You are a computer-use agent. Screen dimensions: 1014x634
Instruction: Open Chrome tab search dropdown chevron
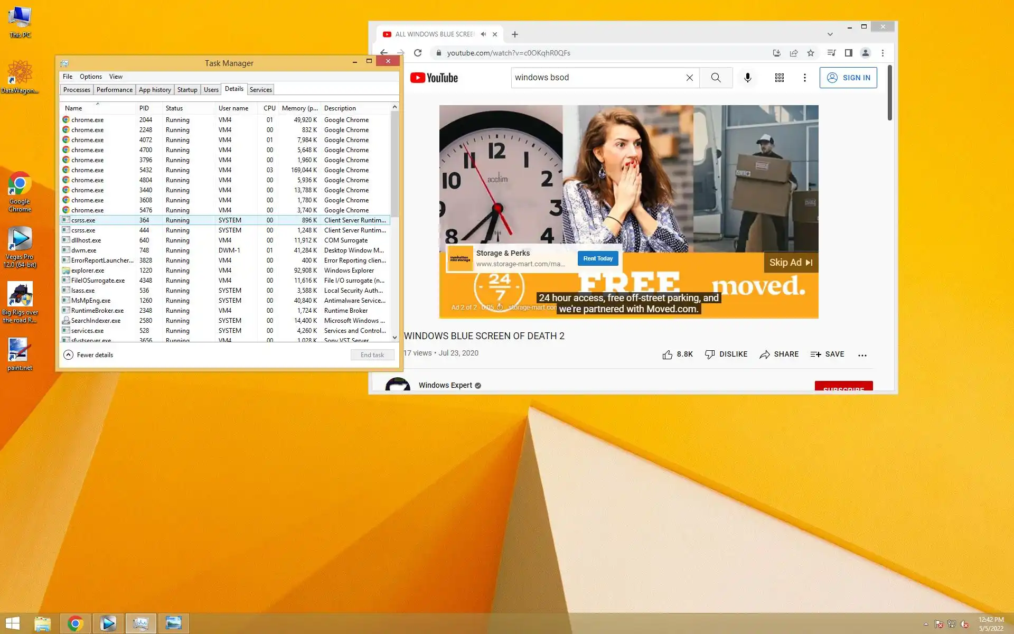point(830,34)
